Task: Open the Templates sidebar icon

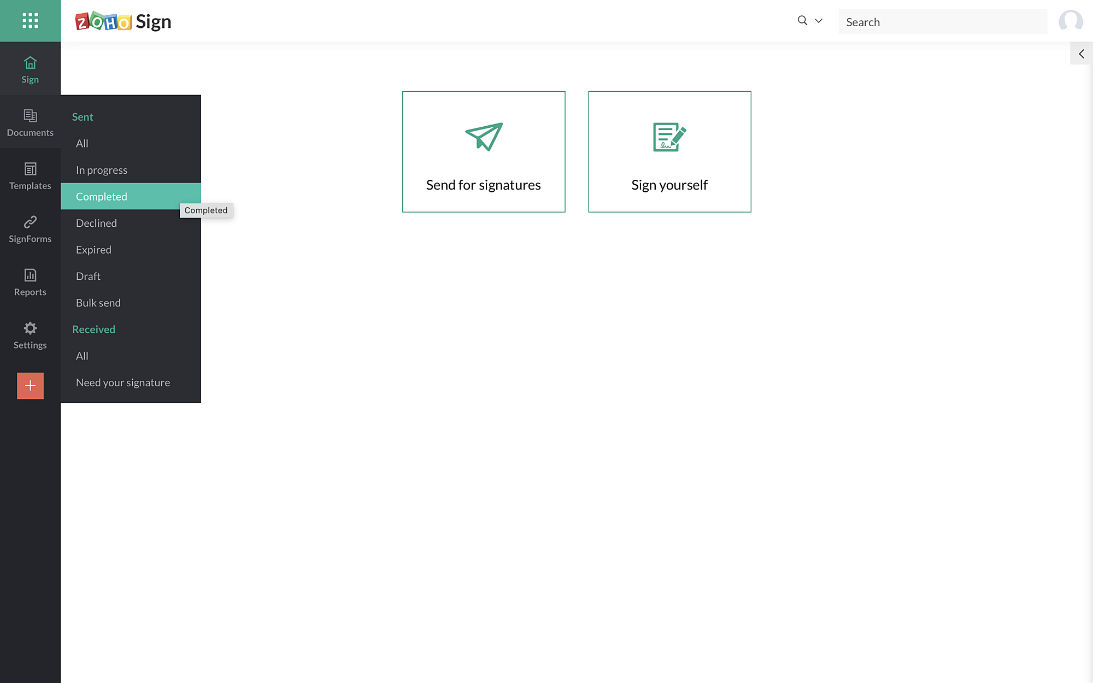Action: pyautogui.click(x=30, y=169)
